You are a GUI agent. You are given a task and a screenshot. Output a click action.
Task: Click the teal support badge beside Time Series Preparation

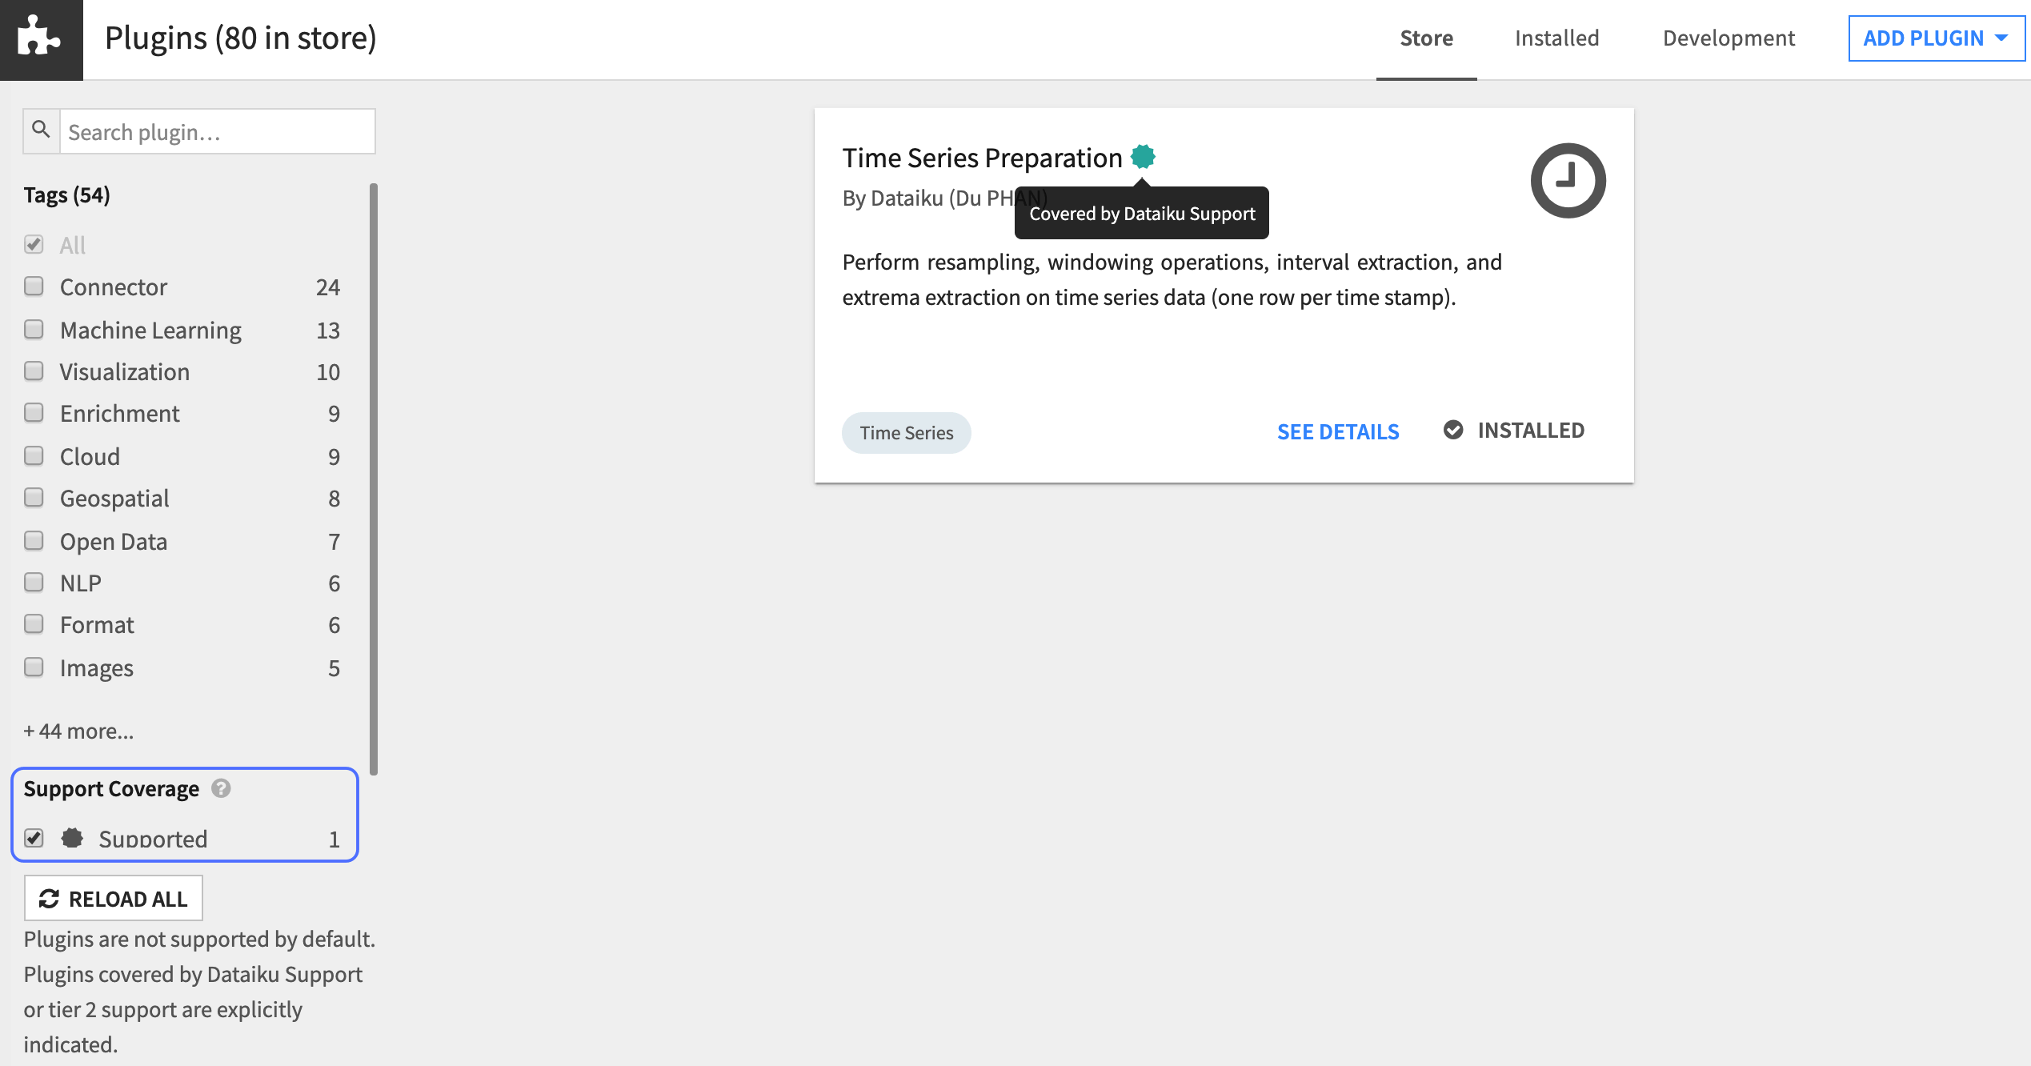1142,156
